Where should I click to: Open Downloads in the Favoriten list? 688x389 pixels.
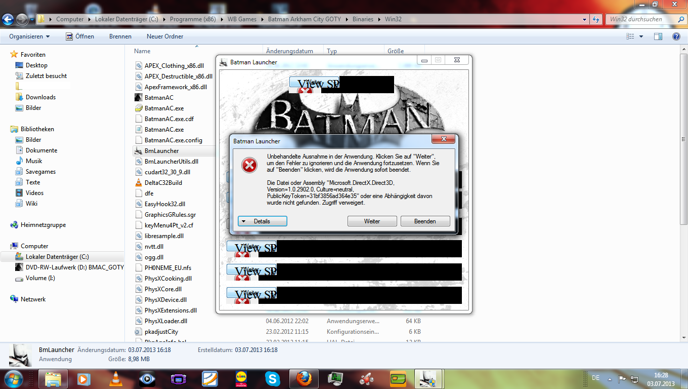40,97
